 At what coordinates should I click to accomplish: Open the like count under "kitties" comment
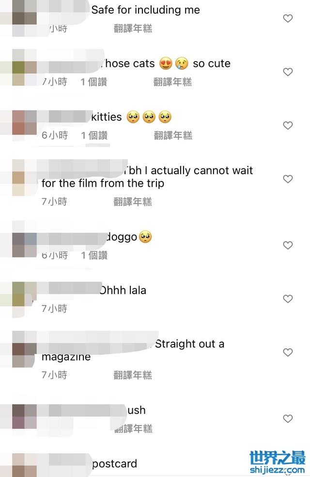pos(94,135)
